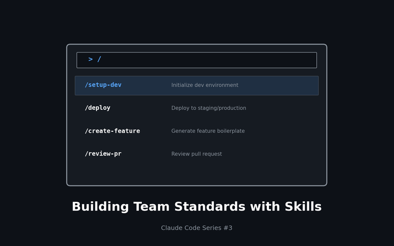Click 'Generate feature boilerplate' description
This screenshot has height=246, width=394.
[x=208, y=131]
